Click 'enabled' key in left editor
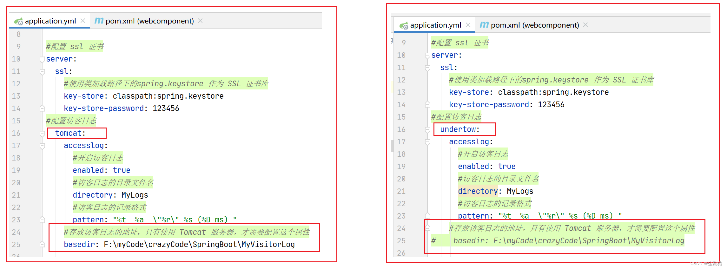Screen dimensions: 727x269 click(88, 170)
